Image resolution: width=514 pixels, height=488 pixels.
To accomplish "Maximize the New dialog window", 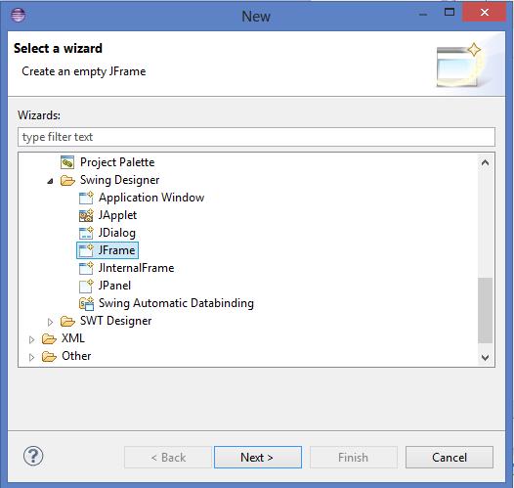I will point(450,13).
